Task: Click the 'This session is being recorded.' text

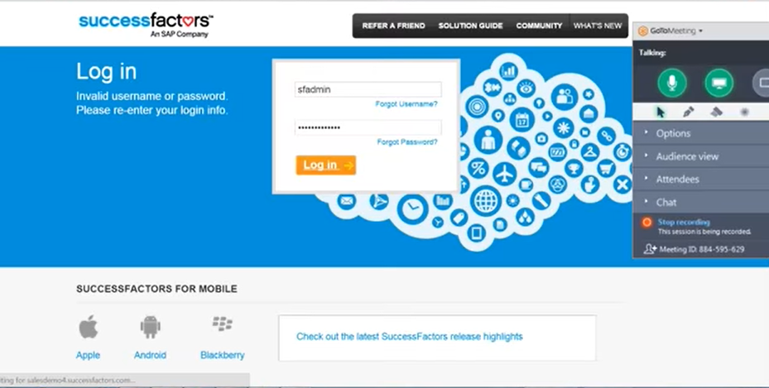Action: [x=704, y=232]
